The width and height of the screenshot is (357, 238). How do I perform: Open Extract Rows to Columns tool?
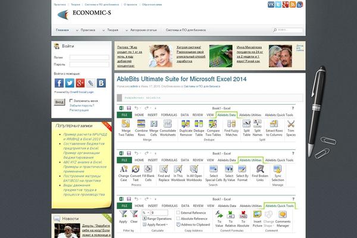pos(274,129)
